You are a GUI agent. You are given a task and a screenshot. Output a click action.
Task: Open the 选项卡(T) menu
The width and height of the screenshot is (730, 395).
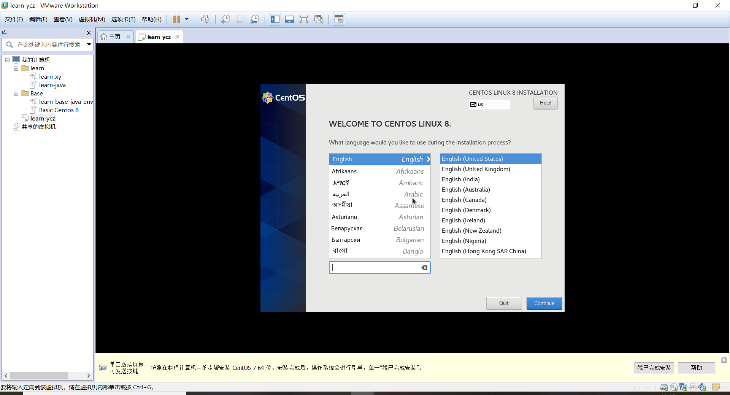coord(123,19)
